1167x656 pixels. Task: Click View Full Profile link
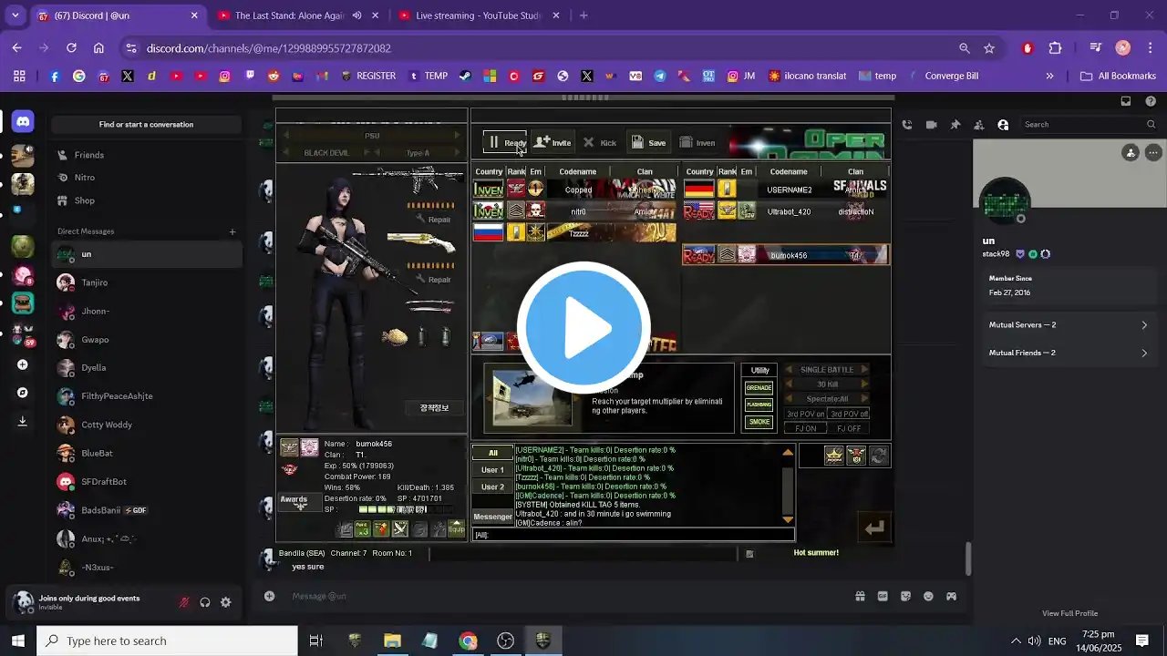point(1069,613)
